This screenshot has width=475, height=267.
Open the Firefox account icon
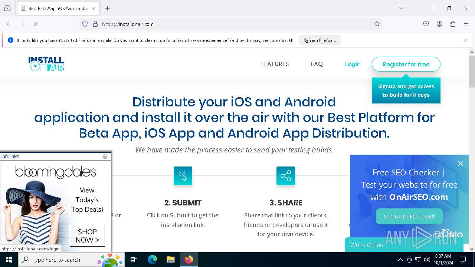click(439, 24)
